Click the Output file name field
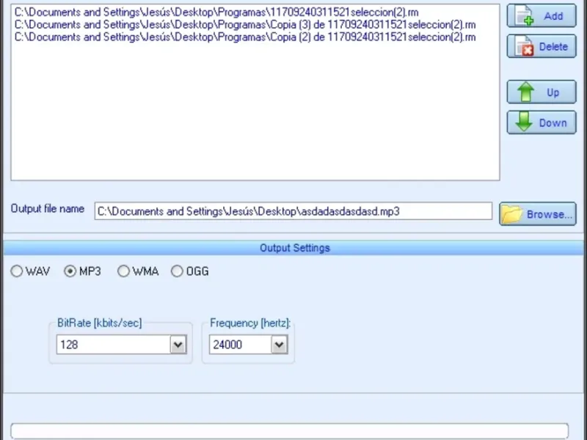Viewport: 587px width, 440px height. coord(293,211)
